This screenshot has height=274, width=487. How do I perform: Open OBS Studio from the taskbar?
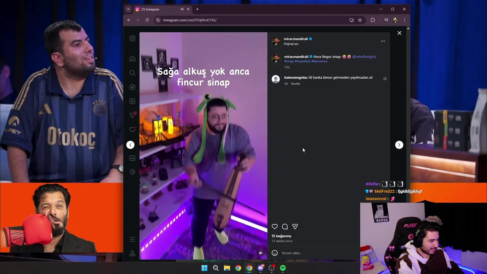272,268
